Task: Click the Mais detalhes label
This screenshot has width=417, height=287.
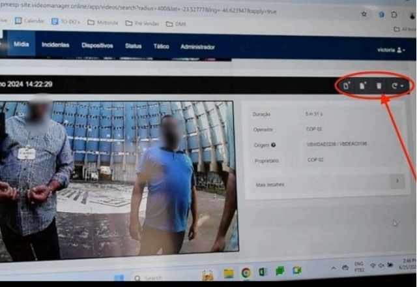Action: [270, 185]
